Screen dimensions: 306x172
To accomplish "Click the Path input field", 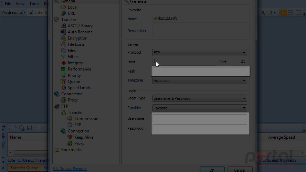I will pos(200,71).
